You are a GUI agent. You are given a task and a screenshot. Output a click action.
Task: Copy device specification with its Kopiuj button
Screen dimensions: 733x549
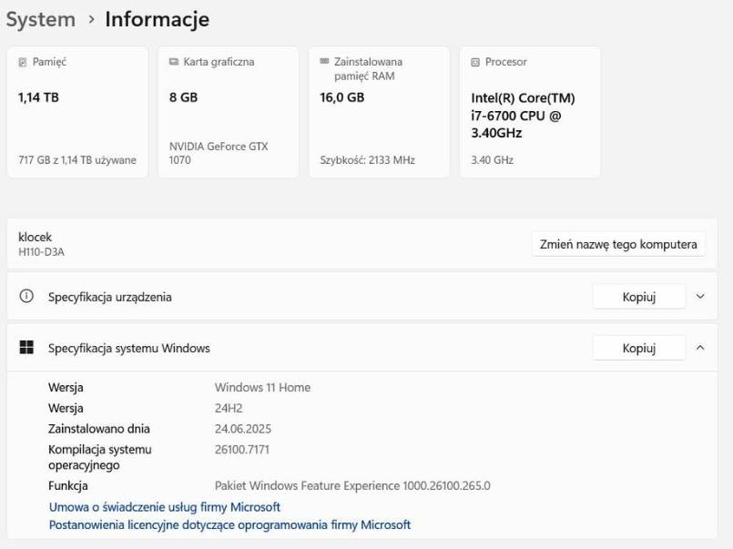tap(638, 297)
